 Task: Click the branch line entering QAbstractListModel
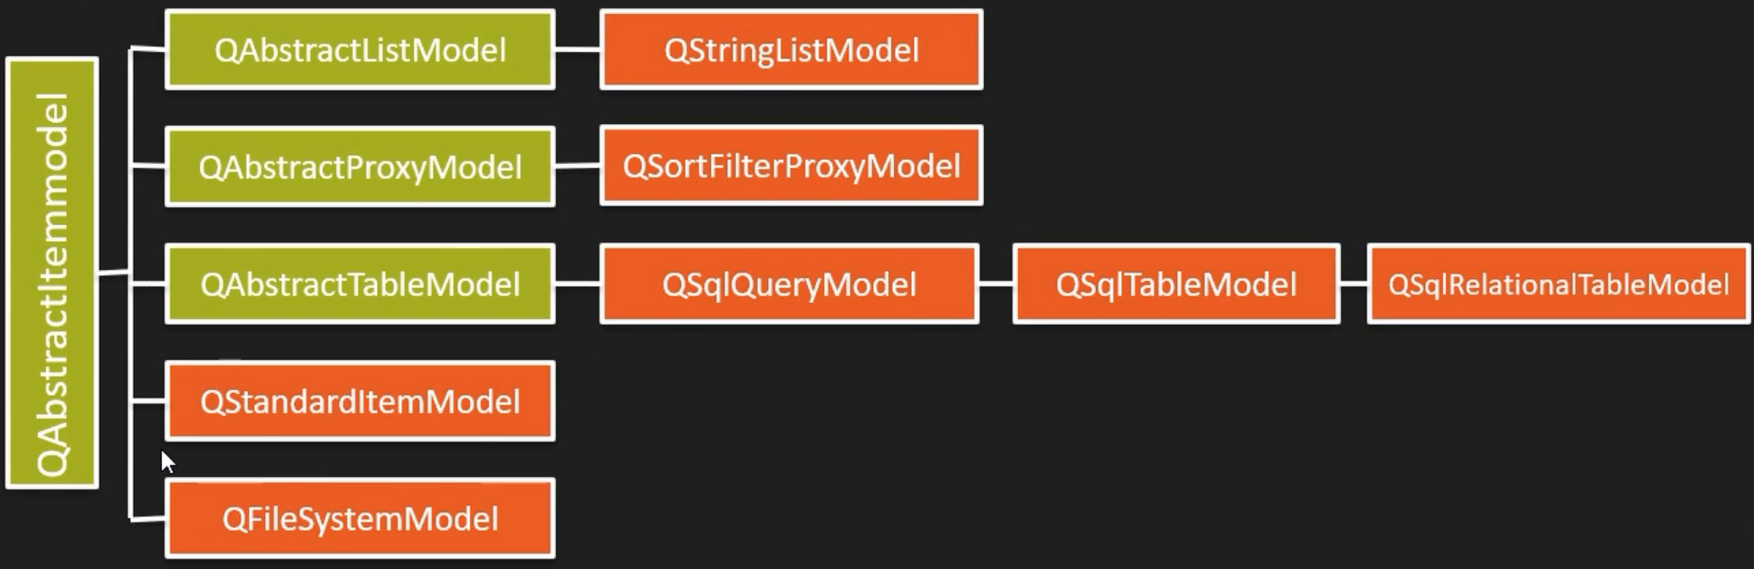148,48
